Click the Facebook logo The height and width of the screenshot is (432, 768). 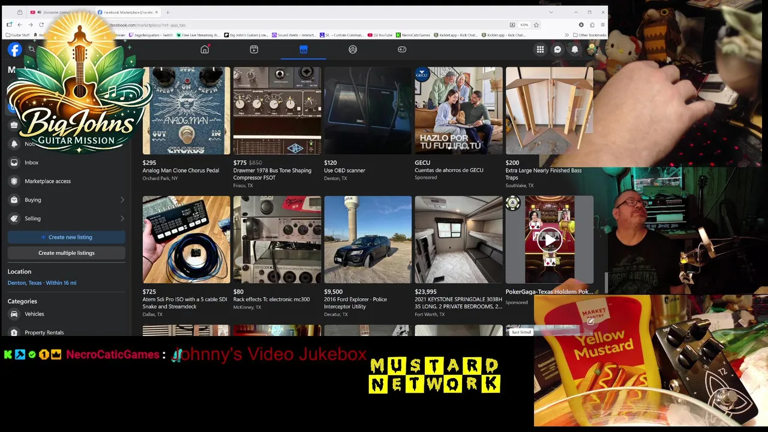point(14,50)
